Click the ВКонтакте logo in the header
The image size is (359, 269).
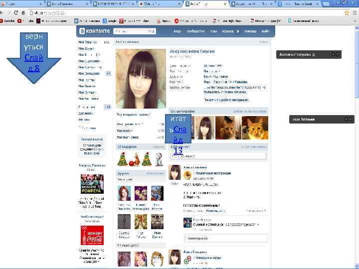pyautogui.click(x=95, y=31)
